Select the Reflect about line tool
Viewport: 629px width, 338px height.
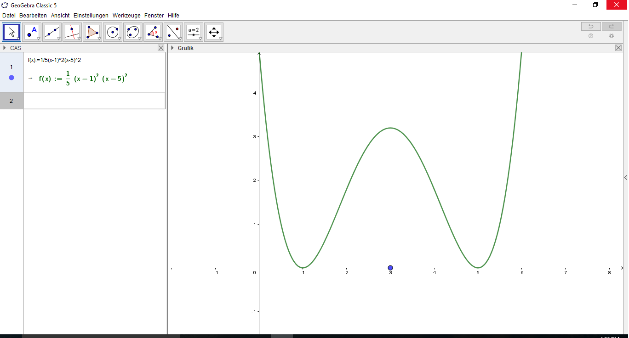[x=173, y=32]
